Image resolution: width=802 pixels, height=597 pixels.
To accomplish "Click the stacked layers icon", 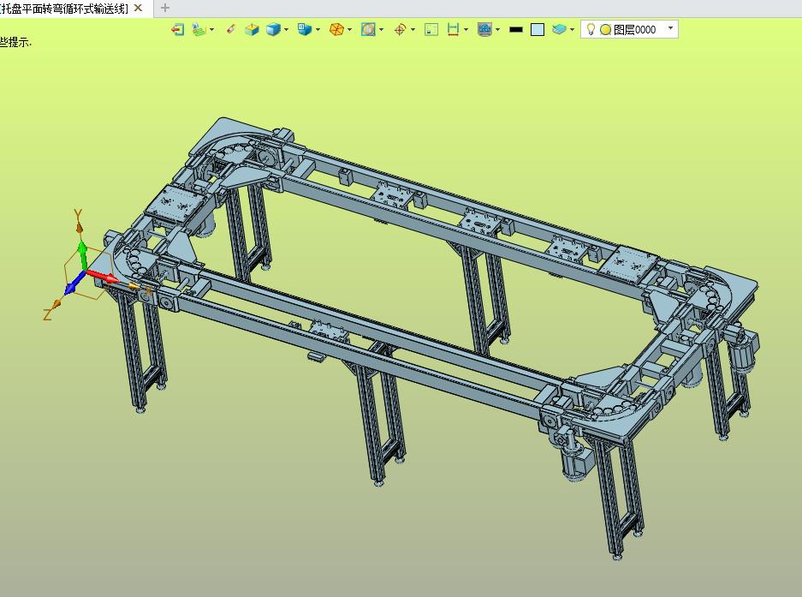I will (559, 30).
